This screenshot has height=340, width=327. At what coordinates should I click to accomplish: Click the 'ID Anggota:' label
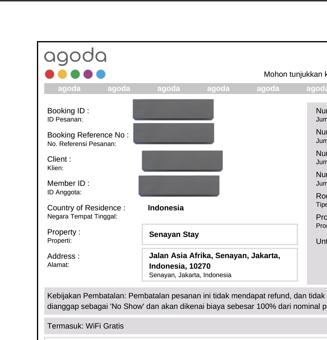64,192
